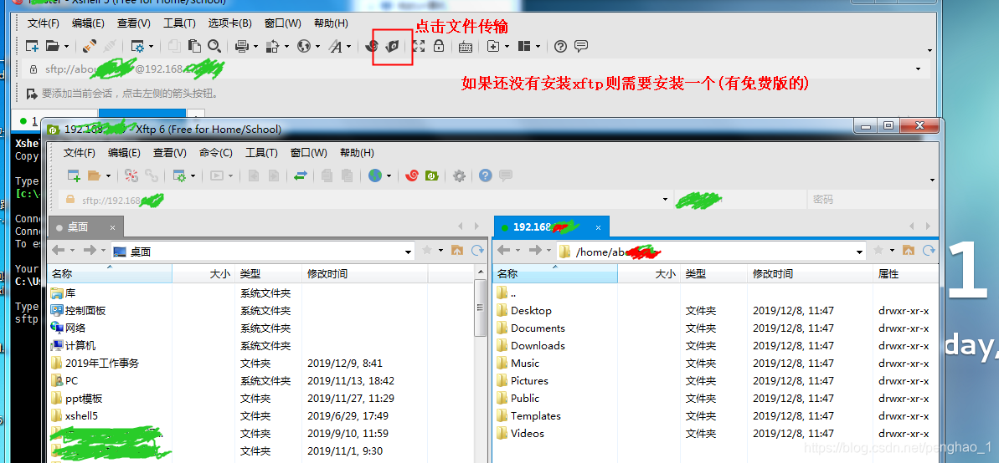The height and width of the screenshot is (463, 999).
Task: Open Xftp 命令(C) menu
Action: coord(216,153)
